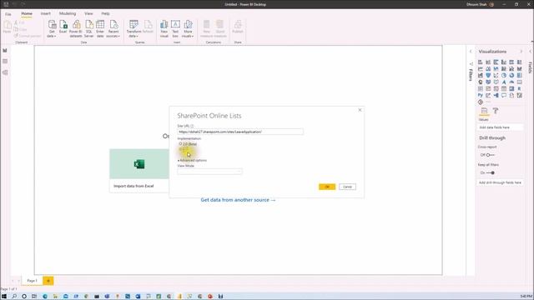Switch to Model view in left sidebar

tap(5, 72)
